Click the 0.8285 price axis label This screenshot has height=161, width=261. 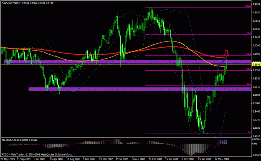tap(256, 4)
